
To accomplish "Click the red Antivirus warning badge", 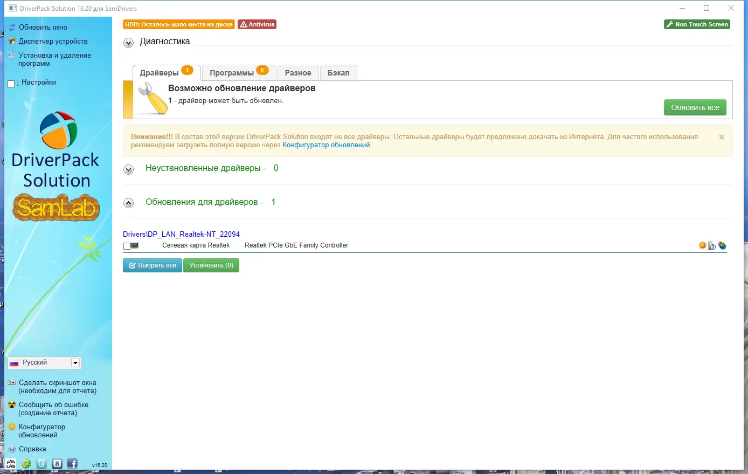I will click(x=257, y=24).
